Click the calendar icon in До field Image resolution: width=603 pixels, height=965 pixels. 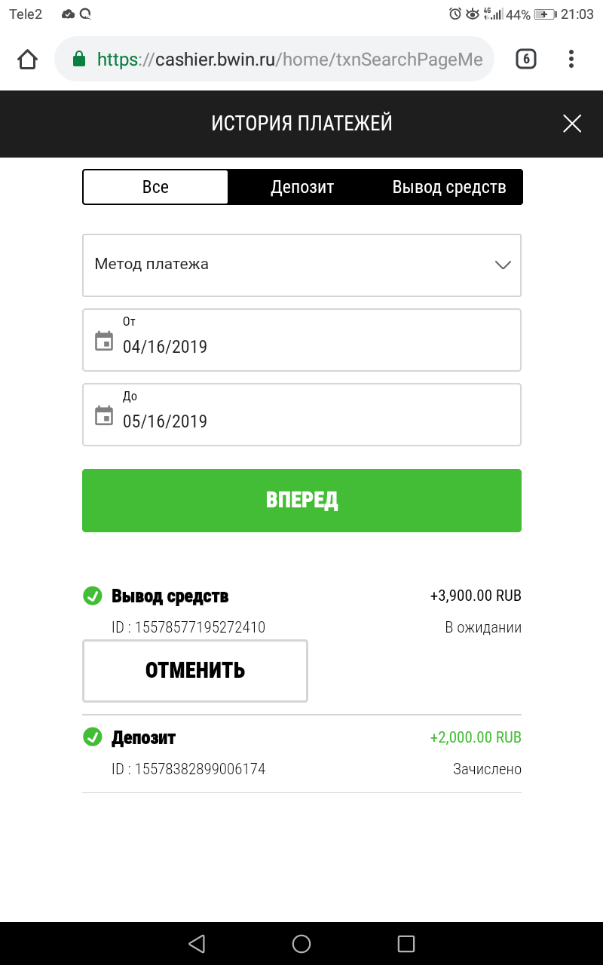coord(104,415)
